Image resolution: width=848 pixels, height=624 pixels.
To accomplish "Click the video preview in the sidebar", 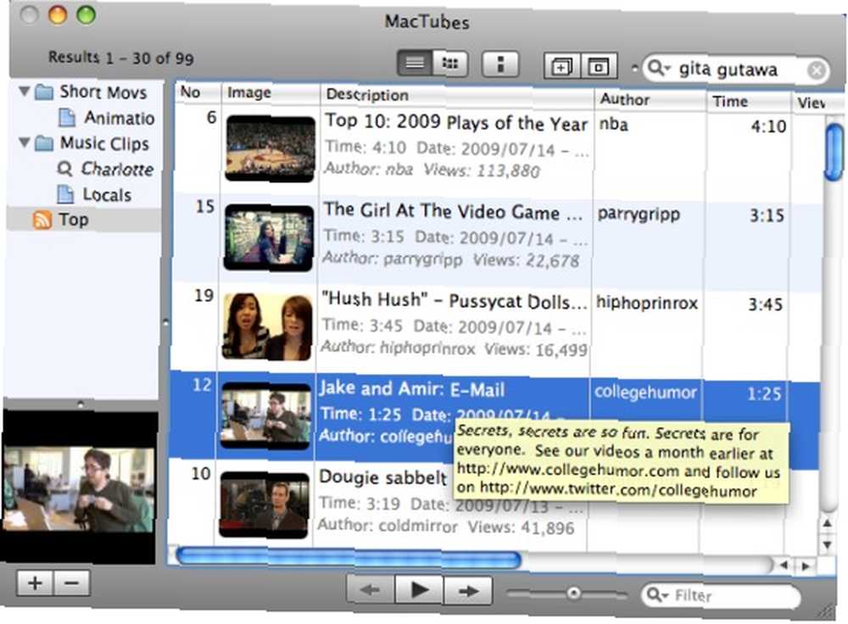I will pyautogui.click(x=79, y=487).
